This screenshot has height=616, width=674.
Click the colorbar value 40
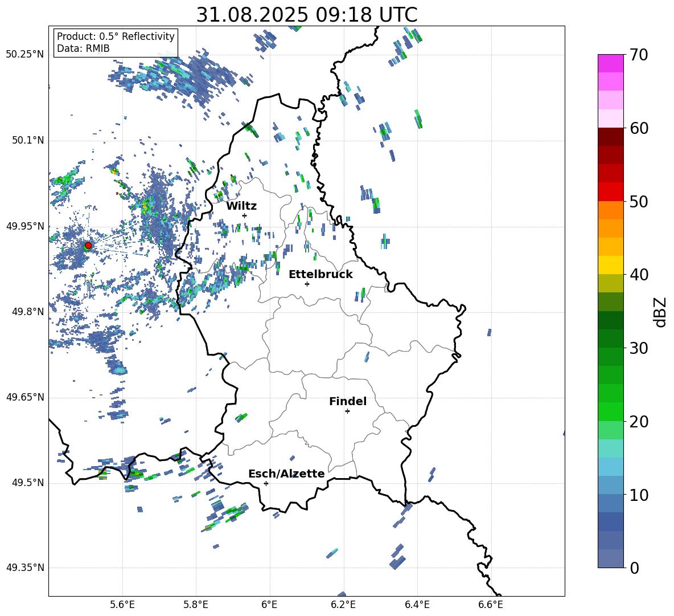pos(639,275)
